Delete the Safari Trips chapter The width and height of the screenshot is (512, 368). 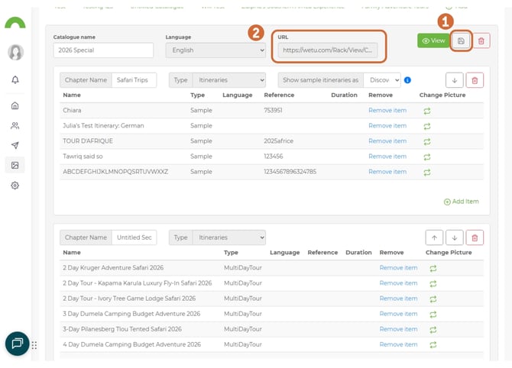click(x=475, y=80)
